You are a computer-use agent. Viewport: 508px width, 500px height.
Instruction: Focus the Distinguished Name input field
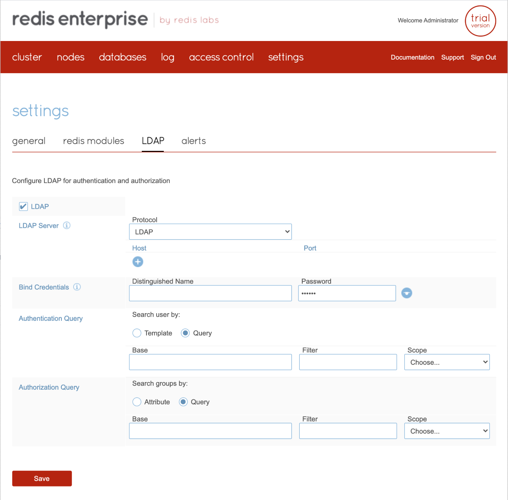click(210, 293)
